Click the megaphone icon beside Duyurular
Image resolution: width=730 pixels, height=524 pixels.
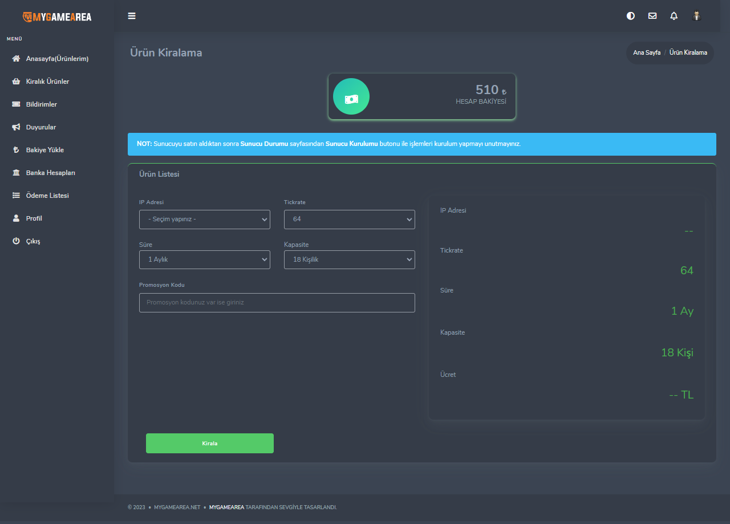pos(16,127)
